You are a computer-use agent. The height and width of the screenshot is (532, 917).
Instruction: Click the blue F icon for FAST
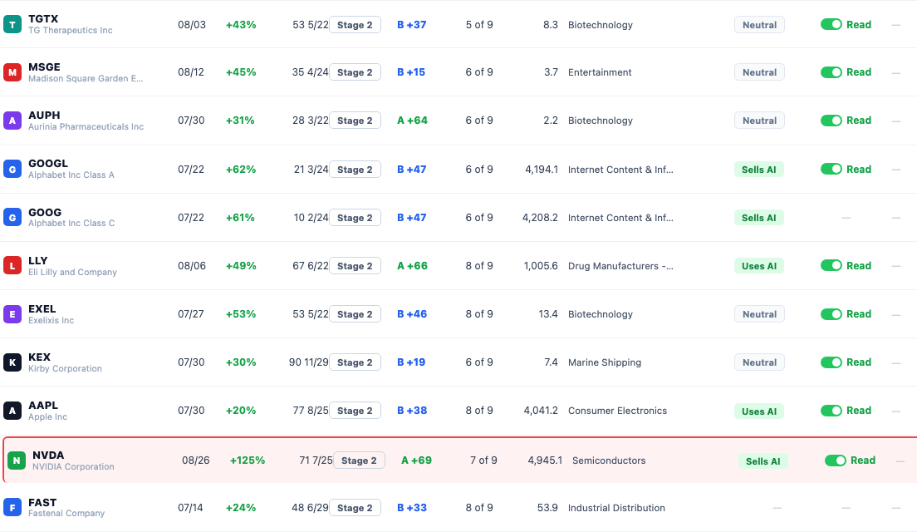click(x=12, y=507)
